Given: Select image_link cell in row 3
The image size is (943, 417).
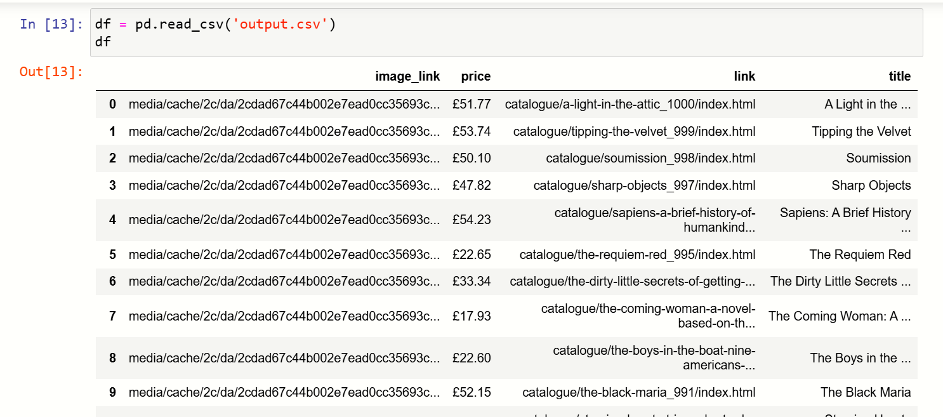Looking at the screenshot, I should [284, 185].
